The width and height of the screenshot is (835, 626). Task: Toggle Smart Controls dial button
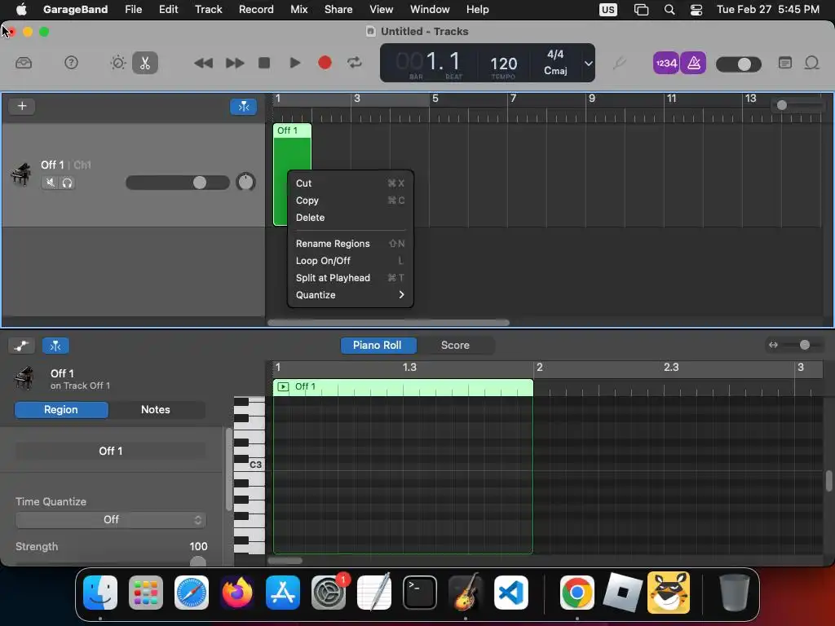point(117,63)
